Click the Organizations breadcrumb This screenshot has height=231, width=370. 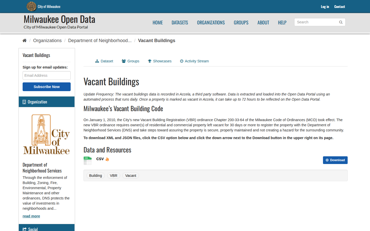[47, 41]
